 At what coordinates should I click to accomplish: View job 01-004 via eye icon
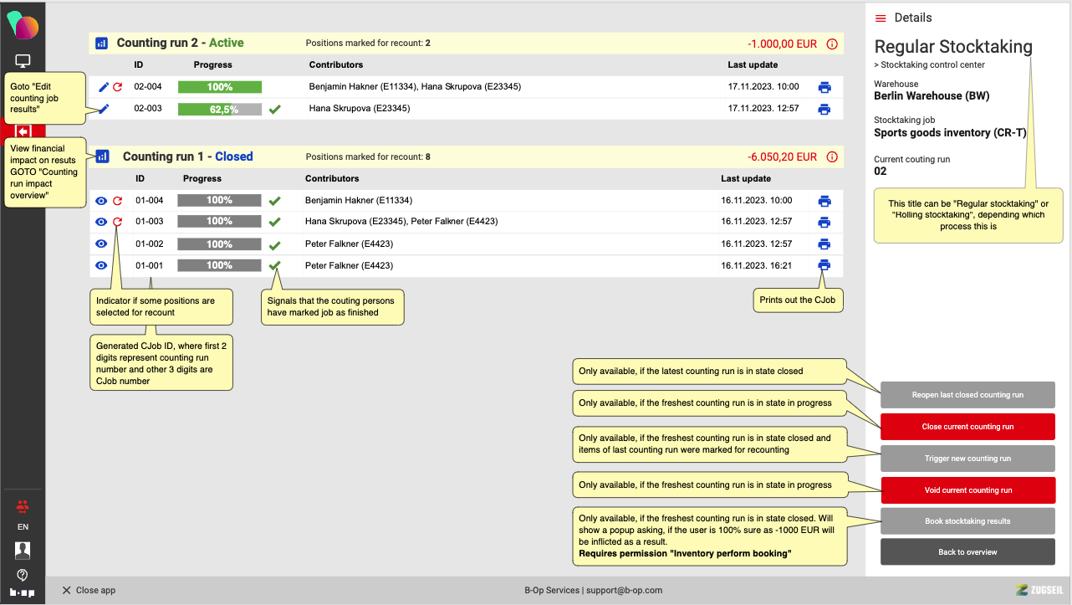point(101,201)
